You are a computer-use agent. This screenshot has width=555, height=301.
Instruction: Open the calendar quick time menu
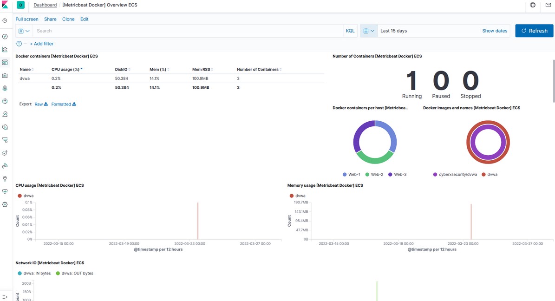pyautogui.click(x=369, y=31)
